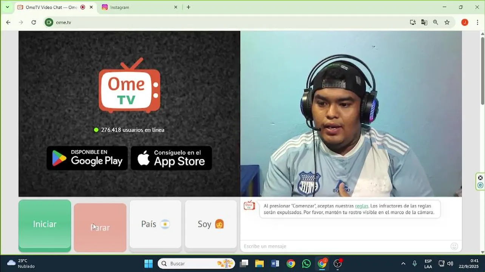This screenshot has width=485, height=272.
Task: Open the Chrome profile J avatar
Action: point(465,22)
